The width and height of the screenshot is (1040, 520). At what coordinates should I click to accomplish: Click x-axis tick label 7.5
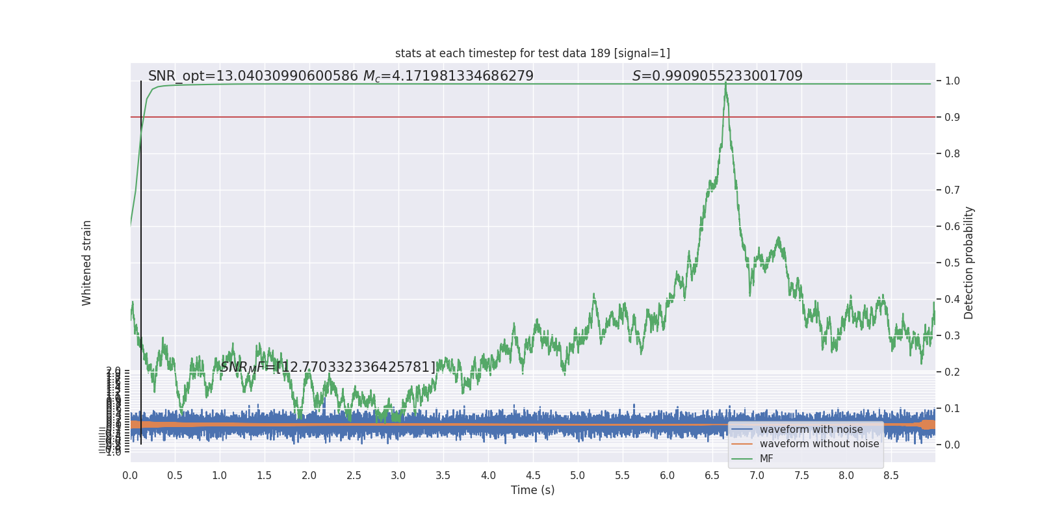[801, 476]
